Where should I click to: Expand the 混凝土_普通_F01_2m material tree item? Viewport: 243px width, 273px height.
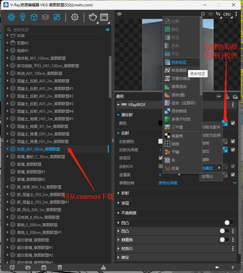(x=8, y=141)
